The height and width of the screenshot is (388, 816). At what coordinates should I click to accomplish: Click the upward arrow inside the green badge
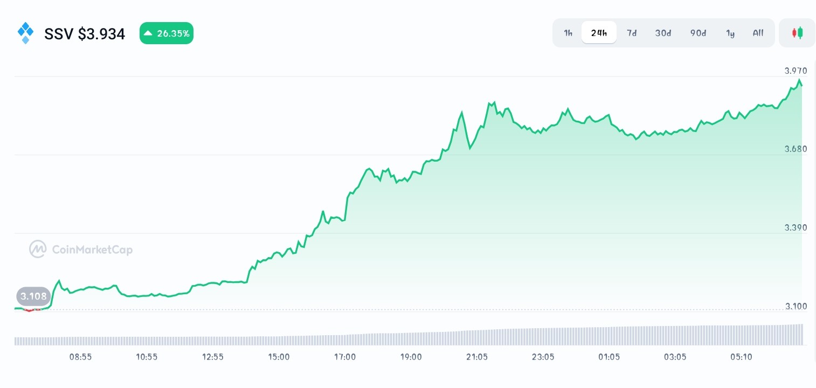tap(148, 33)
